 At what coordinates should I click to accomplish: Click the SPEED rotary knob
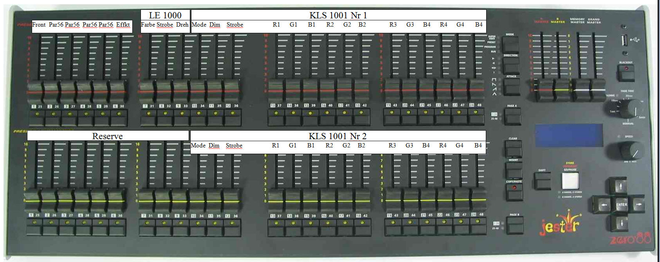tap(631, 150)
